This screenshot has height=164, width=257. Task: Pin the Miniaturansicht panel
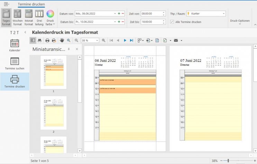point(69,49)
